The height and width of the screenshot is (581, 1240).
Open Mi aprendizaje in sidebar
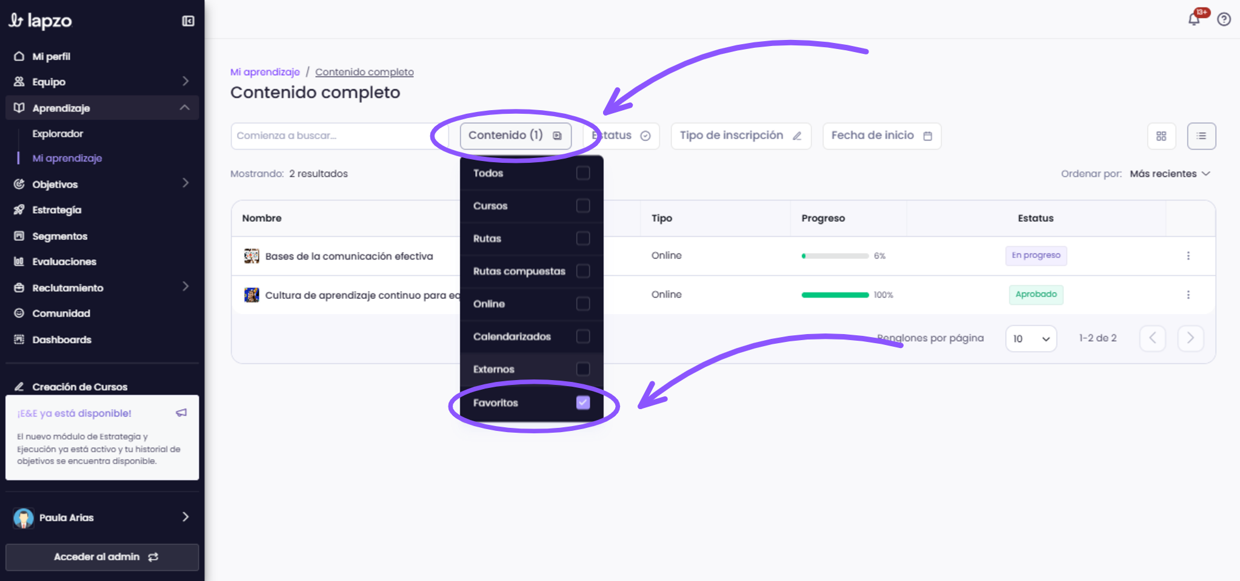[67, 158]
